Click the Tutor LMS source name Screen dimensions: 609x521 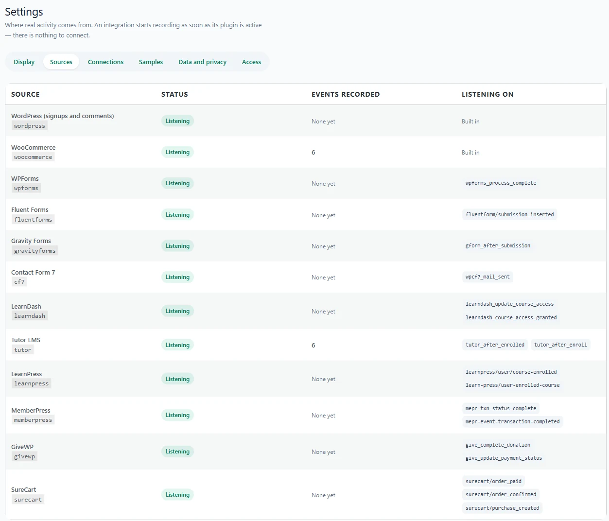point(26,340)
